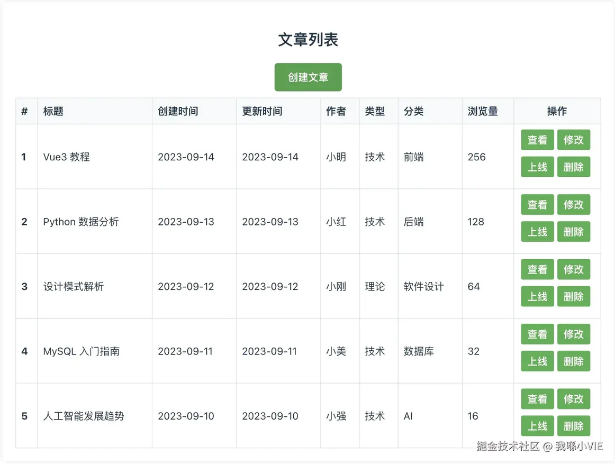Image resolution: width=615 pixels, height=464 pixels.
Task: Put MySQL 入门指南 online with 上线
Action: click(x=537, y=361)
